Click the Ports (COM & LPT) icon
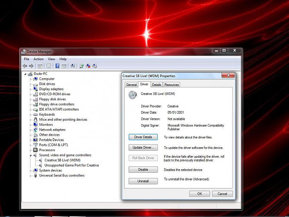The height and width of the screenshot is (217, 289). [35, 145]
